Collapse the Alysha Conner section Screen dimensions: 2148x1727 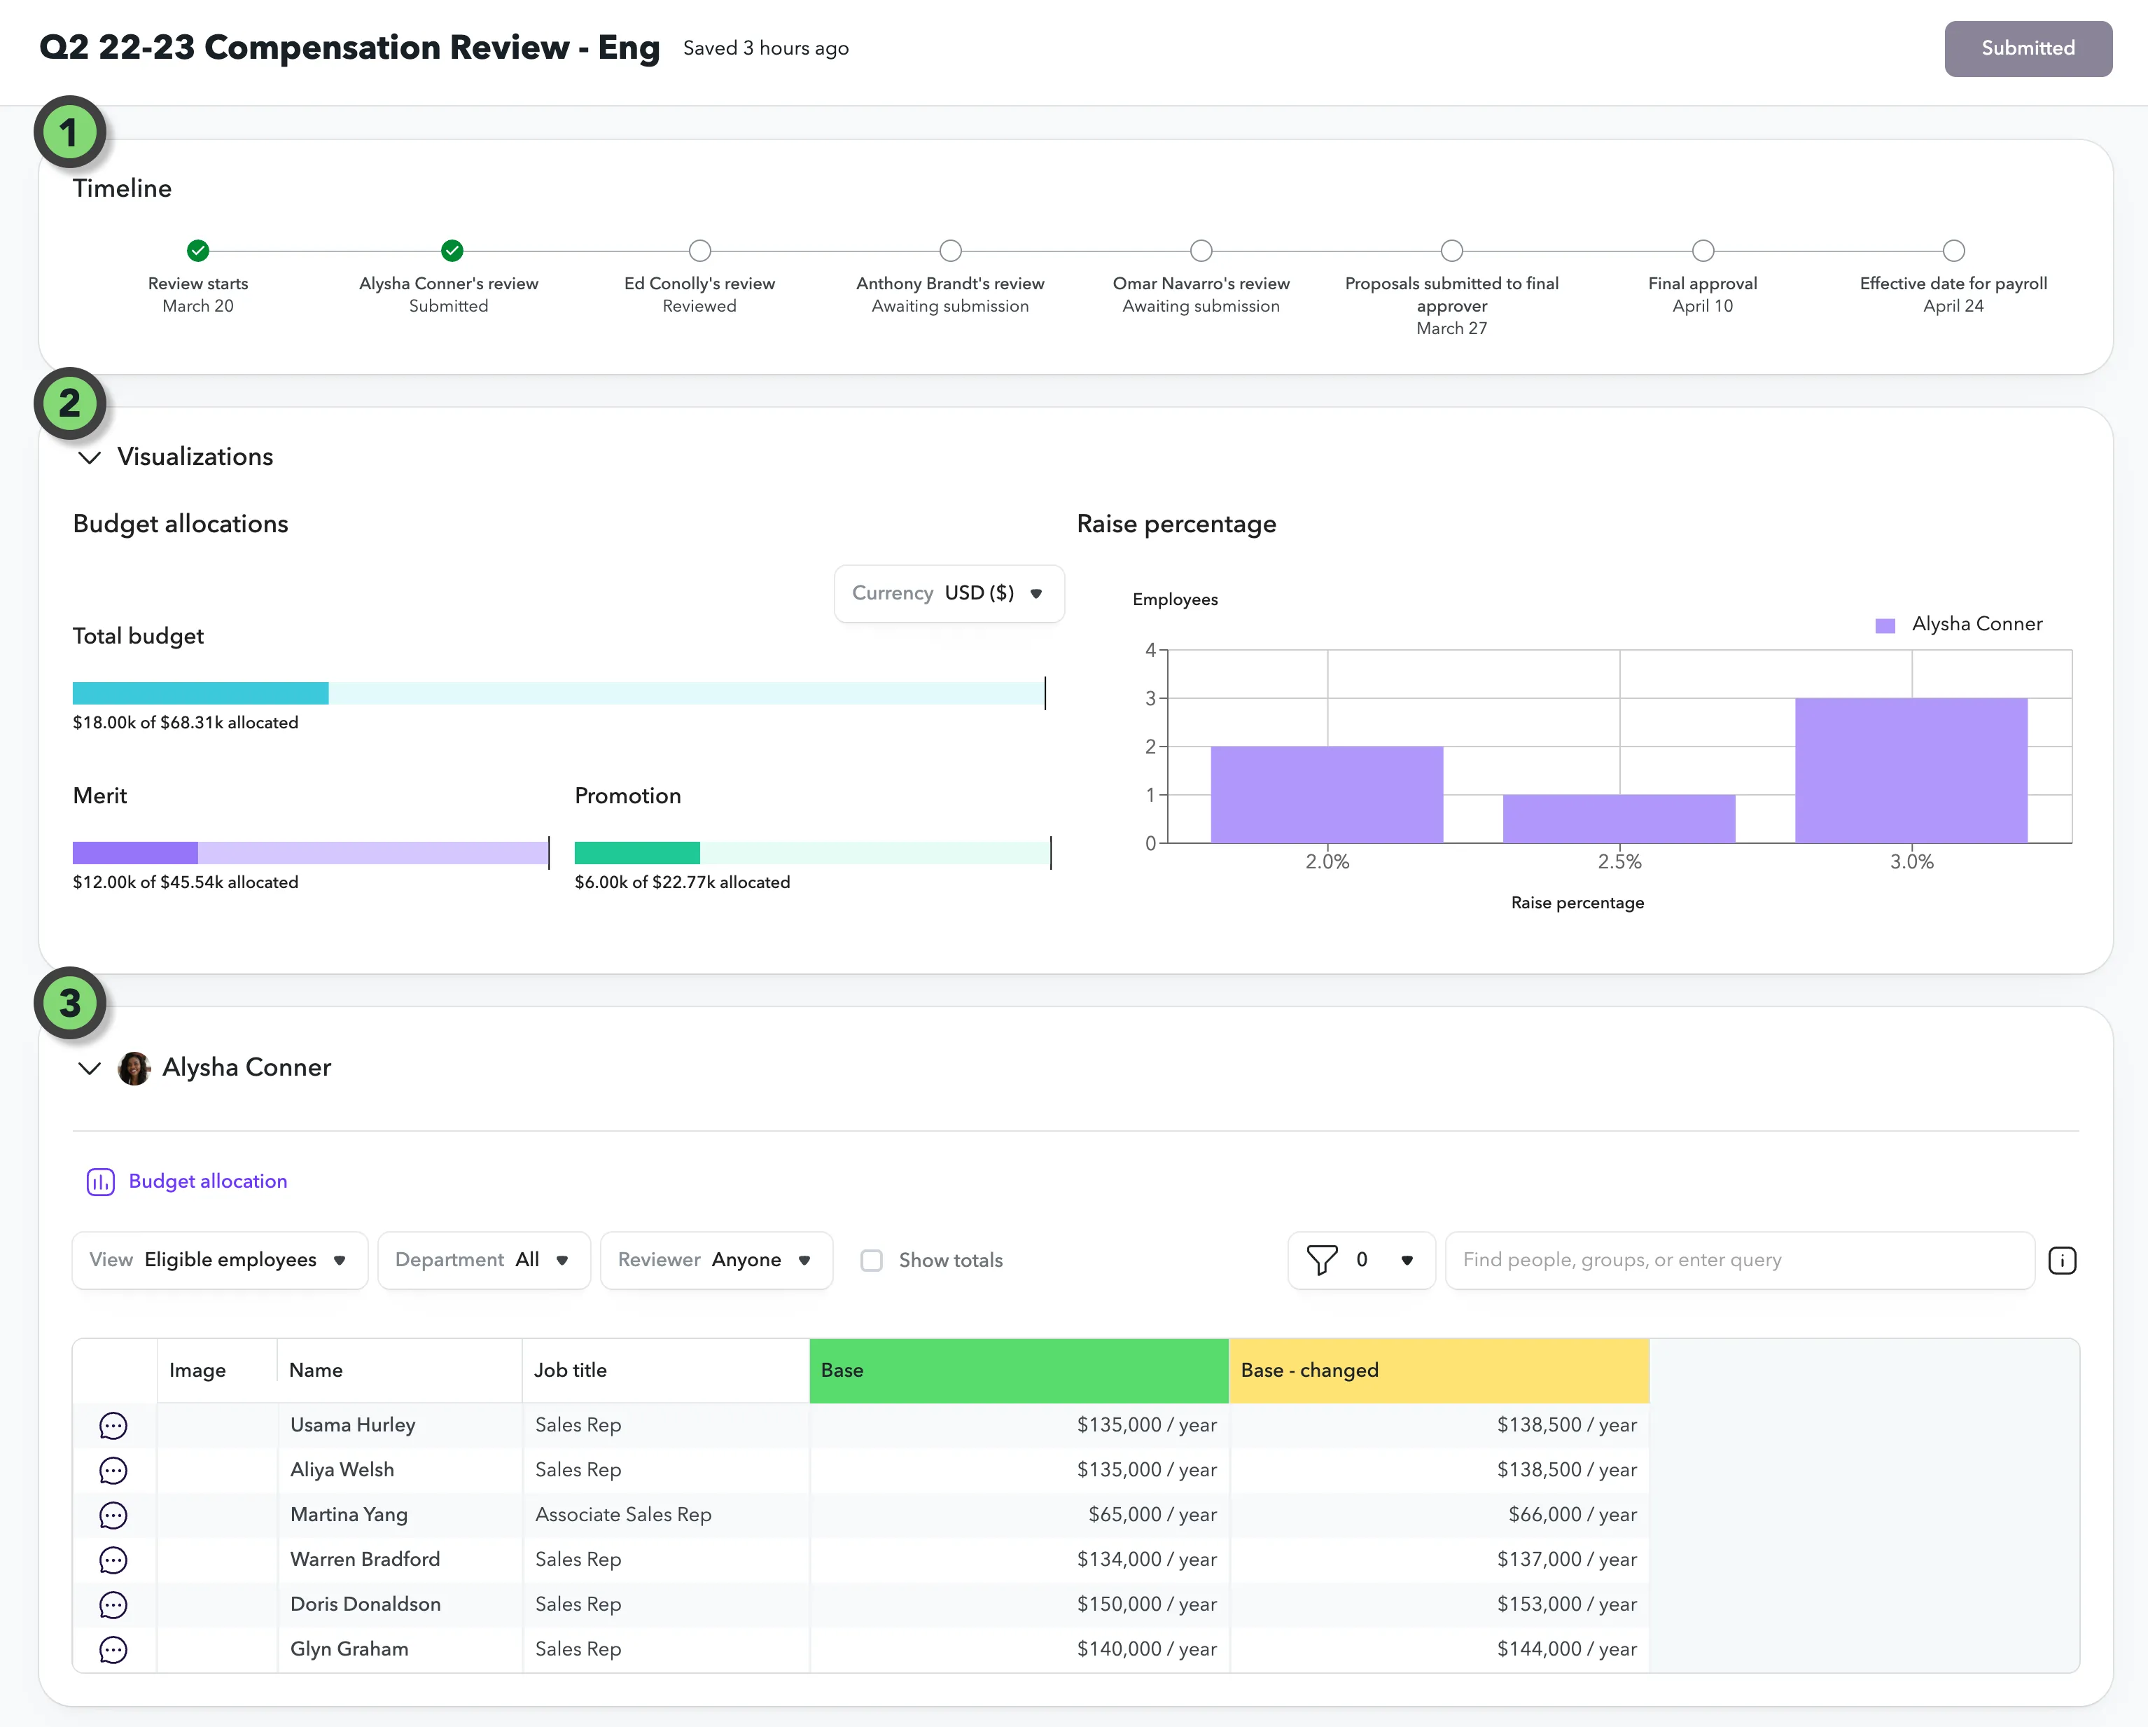(90, 1068)
